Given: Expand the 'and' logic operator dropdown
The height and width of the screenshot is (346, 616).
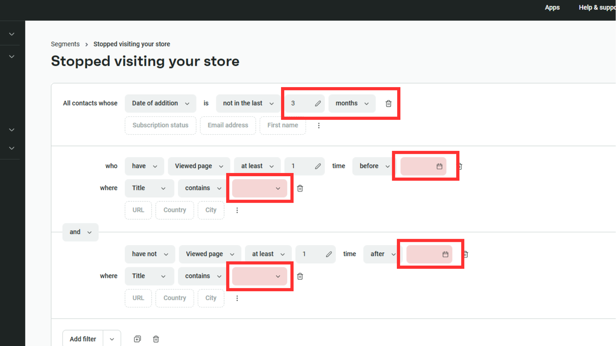Looking at the screenshot, I should point(80,232).
